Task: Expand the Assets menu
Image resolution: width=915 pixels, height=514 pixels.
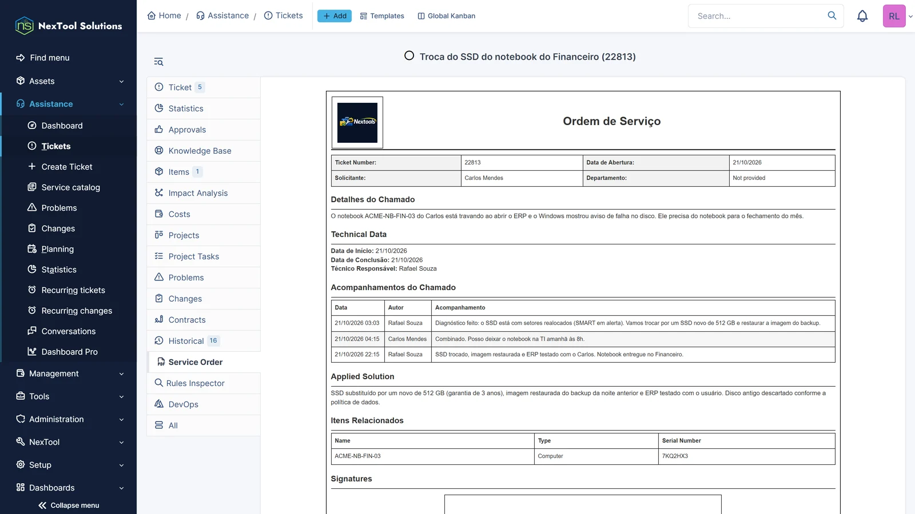Action: pos(69,81)
